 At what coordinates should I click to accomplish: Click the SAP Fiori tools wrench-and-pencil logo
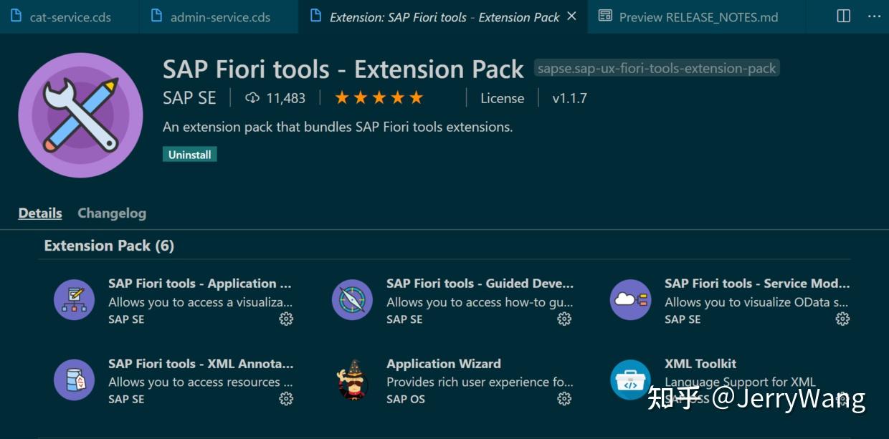click(x=80, y=115)
